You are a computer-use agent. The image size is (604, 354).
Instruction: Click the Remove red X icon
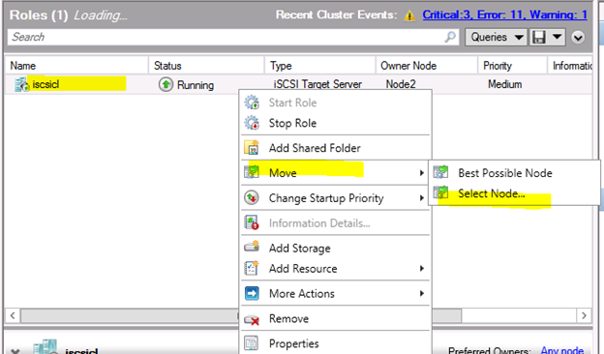(x=252, y=319)
